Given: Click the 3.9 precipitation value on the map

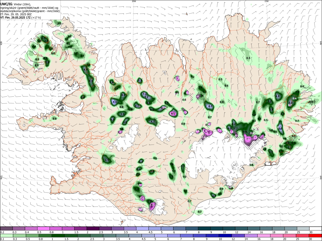Looking at the screenshot, I should (123, 114).
